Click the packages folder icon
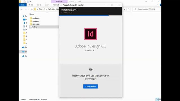180x101 pixels. [31, 18]
